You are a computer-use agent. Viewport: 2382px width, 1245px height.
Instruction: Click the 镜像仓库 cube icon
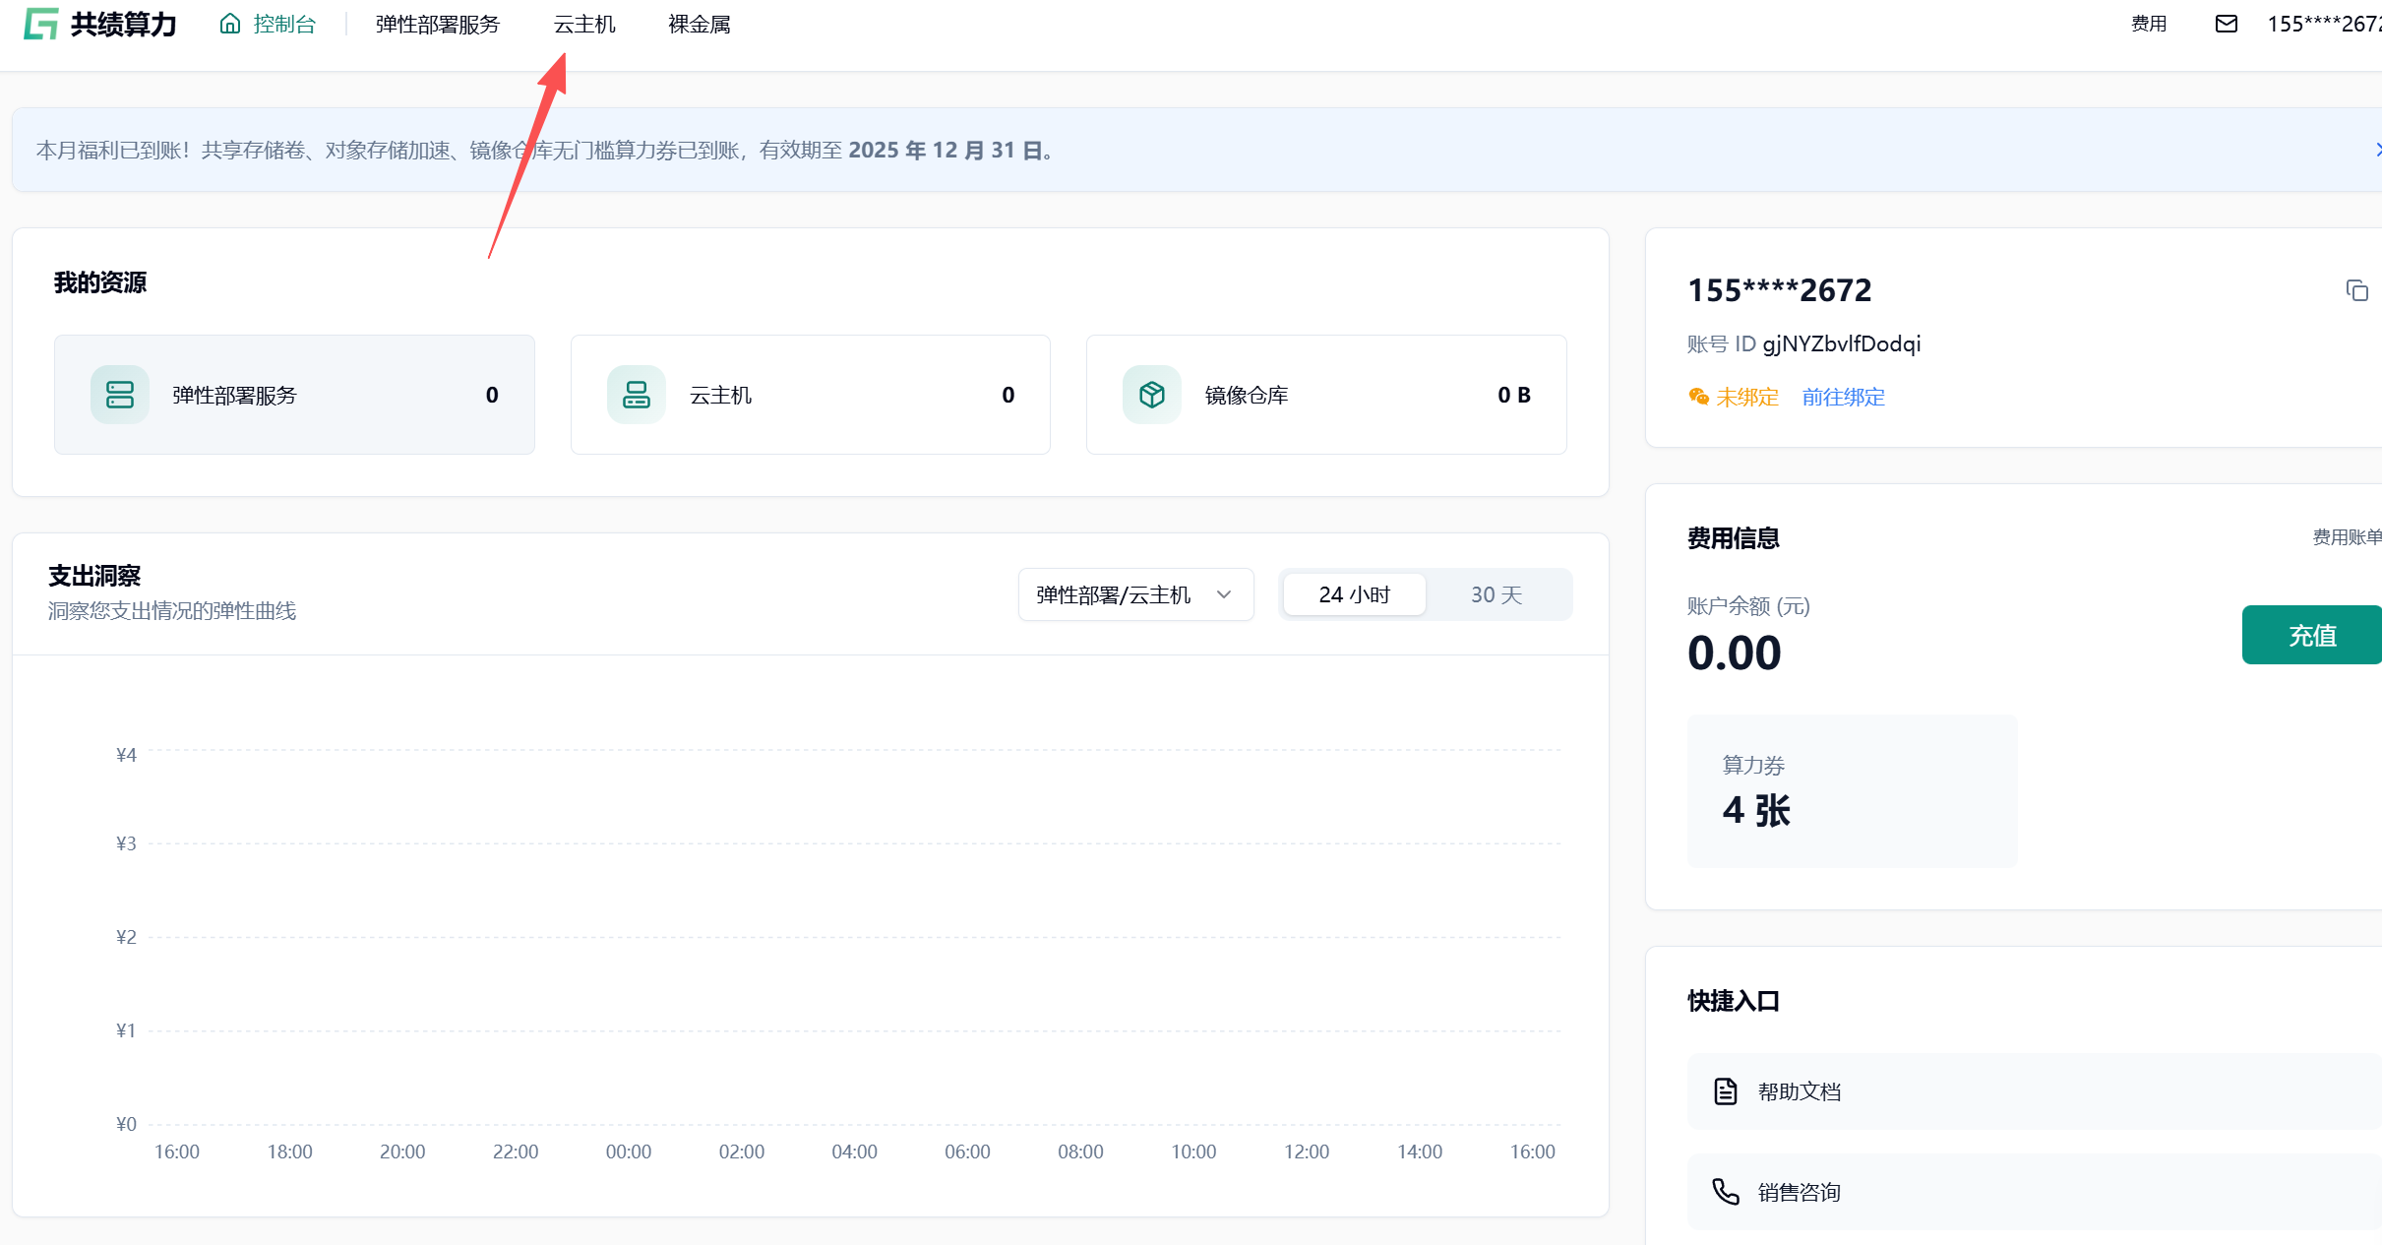click(x=1151, y=395)
